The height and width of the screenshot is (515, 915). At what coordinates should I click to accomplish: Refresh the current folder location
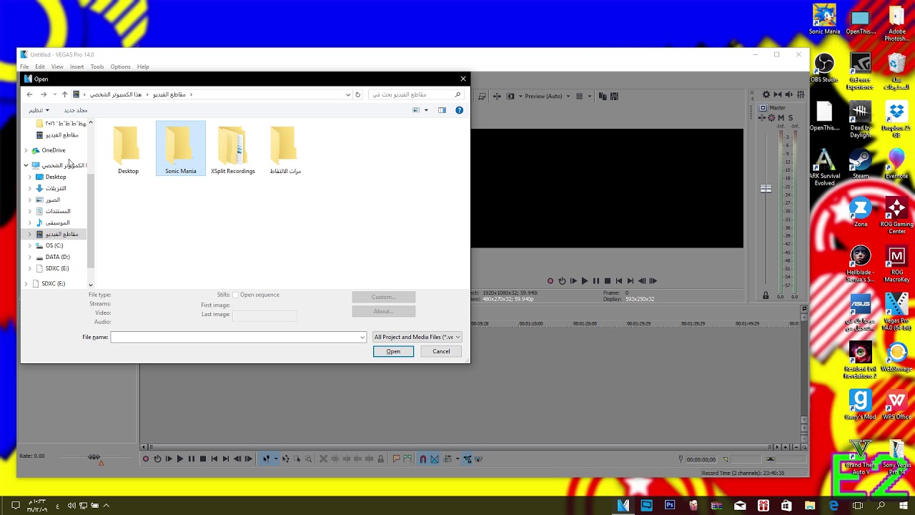357,94
